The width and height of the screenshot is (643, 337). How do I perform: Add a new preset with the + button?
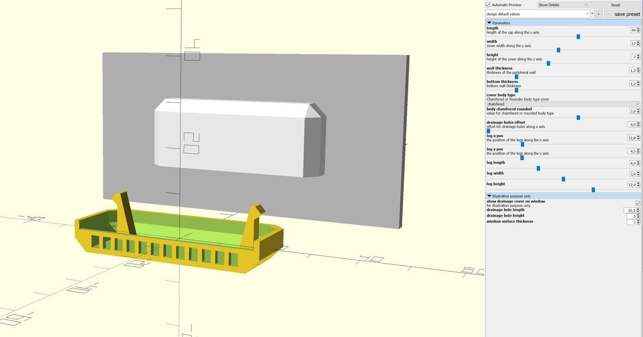599,14
